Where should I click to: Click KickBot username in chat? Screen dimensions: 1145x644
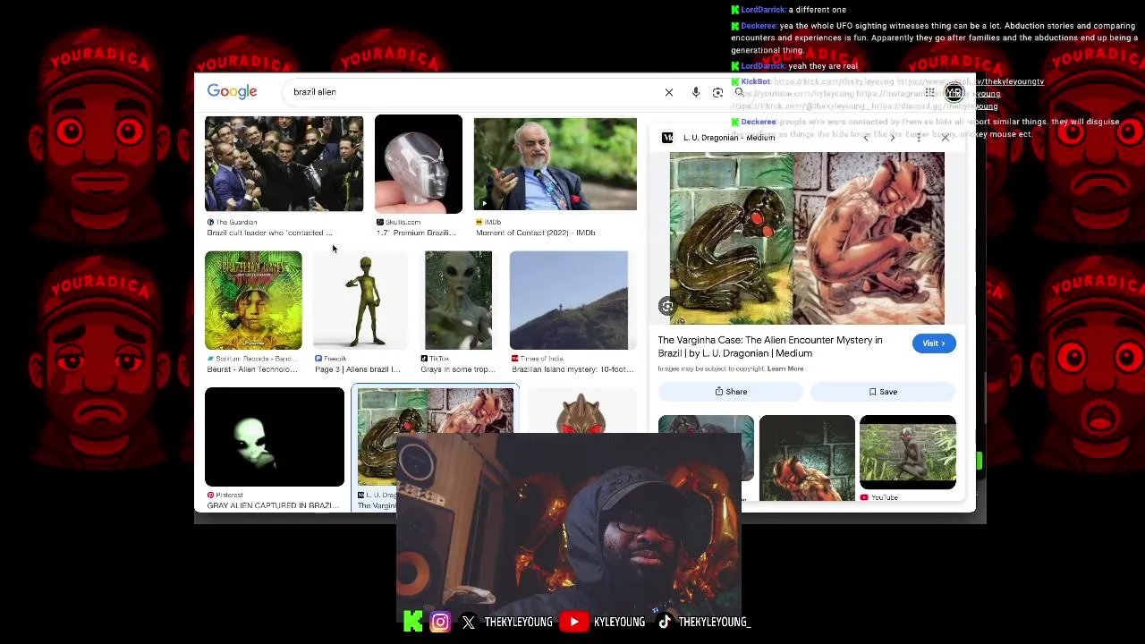(x=755, y=81)
